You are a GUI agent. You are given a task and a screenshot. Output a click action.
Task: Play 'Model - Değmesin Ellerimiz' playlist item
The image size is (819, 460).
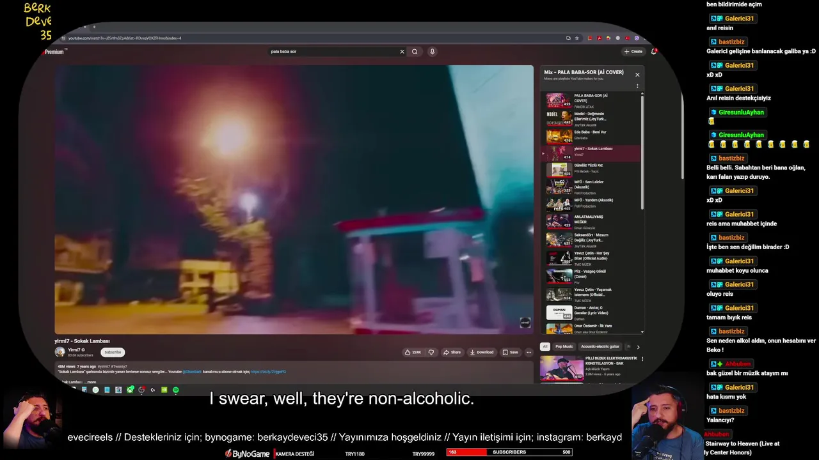591,119
